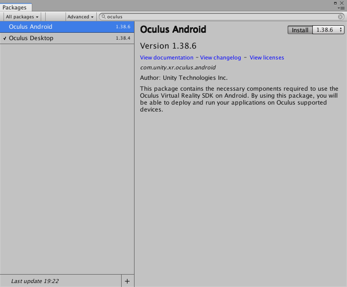Clear the oculus search text
Image resolution: width=347 pixels, height=287 pixels.
(340, 17)
